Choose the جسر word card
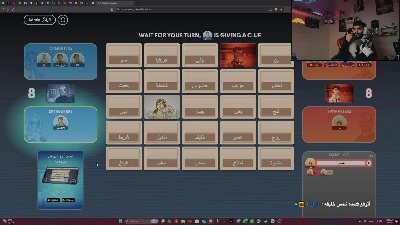 point(200,107)
